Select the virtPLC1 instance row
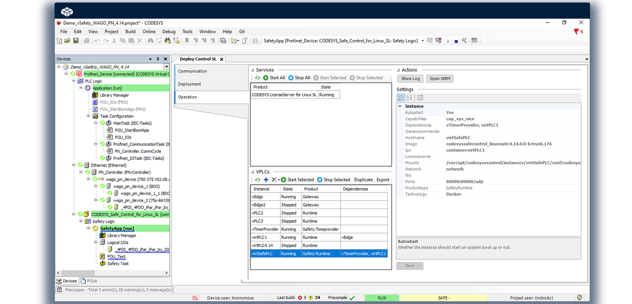The height and width of the screenshot is (304, 632). [319, 237]
